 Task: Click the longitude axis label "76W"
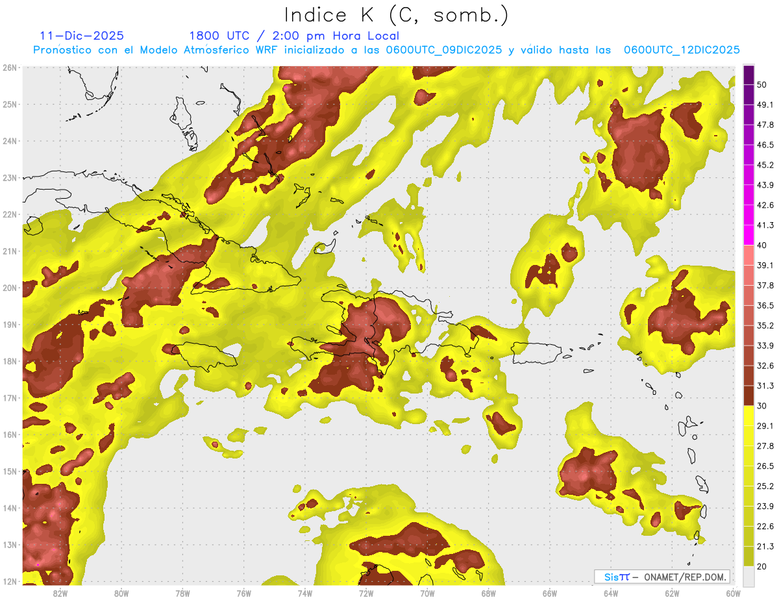(x=243, y=593)
